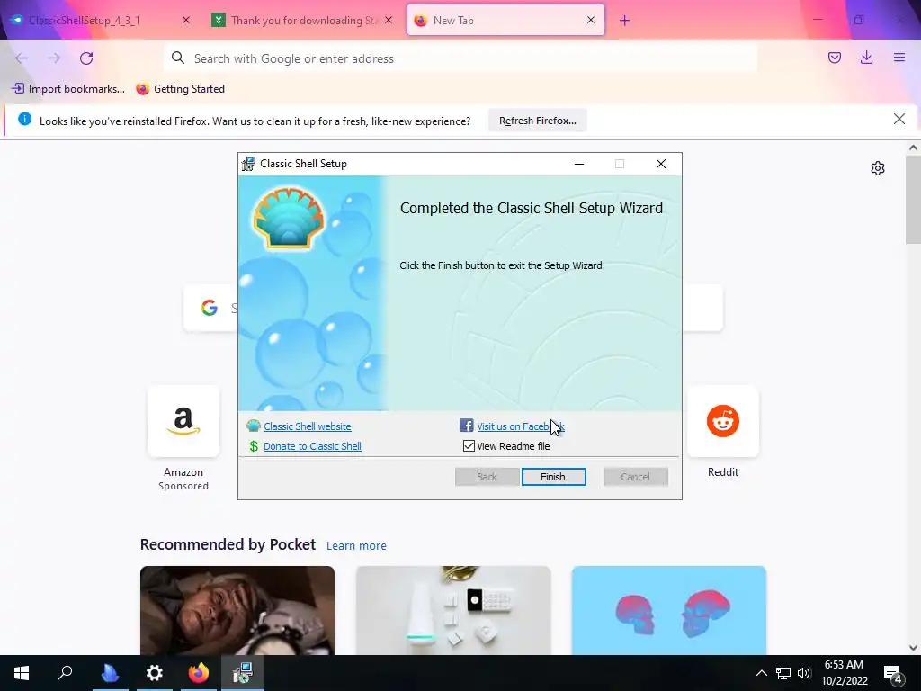Dismiss the reinstalled Firefox notification bar
This screenshot has width=921, height=691.
point(899,120)
